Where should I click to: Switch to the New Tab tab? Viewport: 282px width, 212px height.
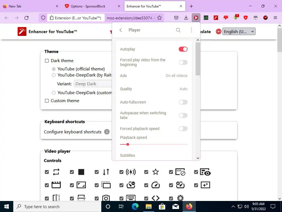31,6
